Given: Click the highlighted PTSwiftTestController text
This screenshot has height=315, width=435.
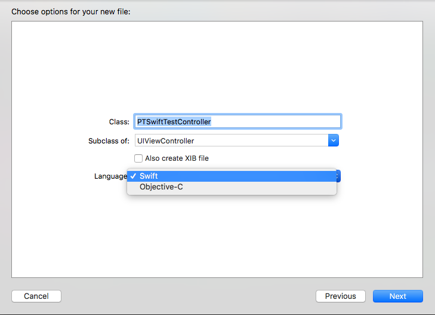Looking at the screenshot, I should click(x=174, y=122).
